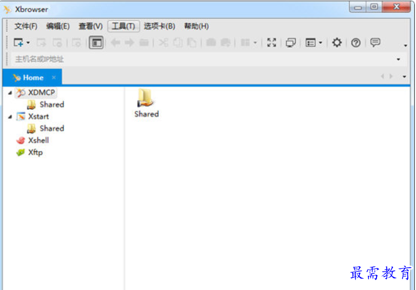
Task: Click the Xbrowser title bar icon
Action: pyautogui.click(x=8, y=9)
